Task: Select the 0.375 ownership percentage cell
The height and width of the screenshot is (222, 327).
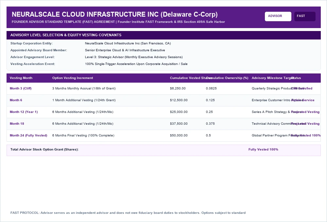Action: tap(210, 124)
